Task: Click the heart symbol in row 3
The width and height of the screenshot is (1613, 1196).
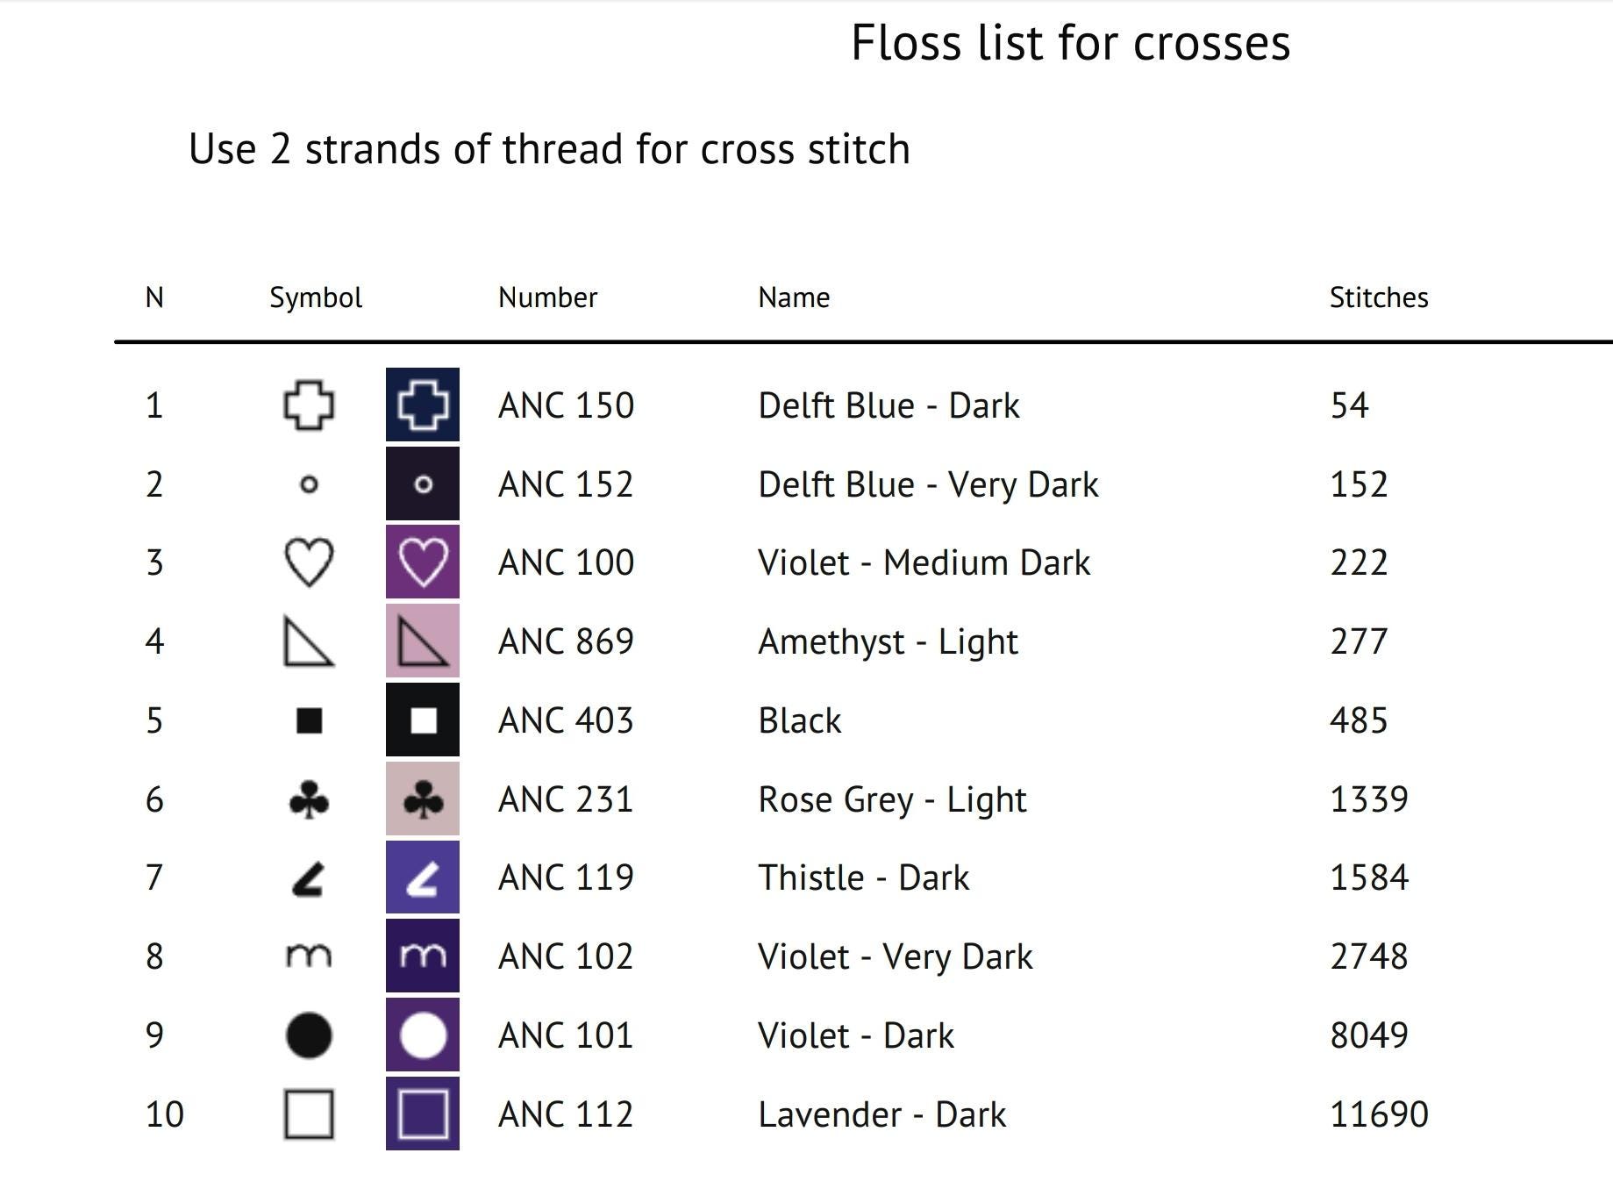Action: tap(309, 562)
